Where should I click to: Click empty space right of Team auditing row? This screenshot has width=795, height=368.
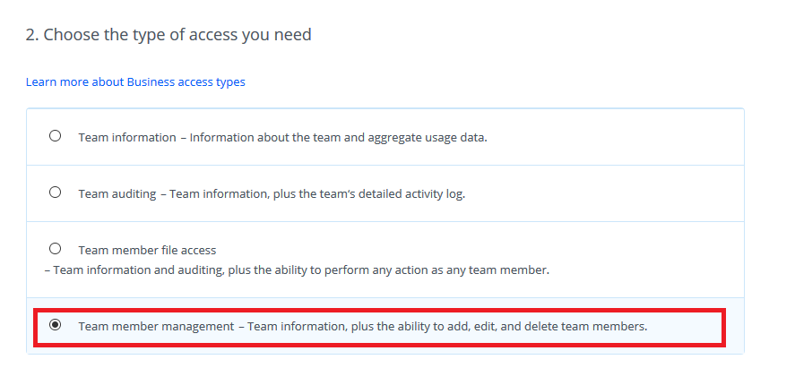coord(609,193)
